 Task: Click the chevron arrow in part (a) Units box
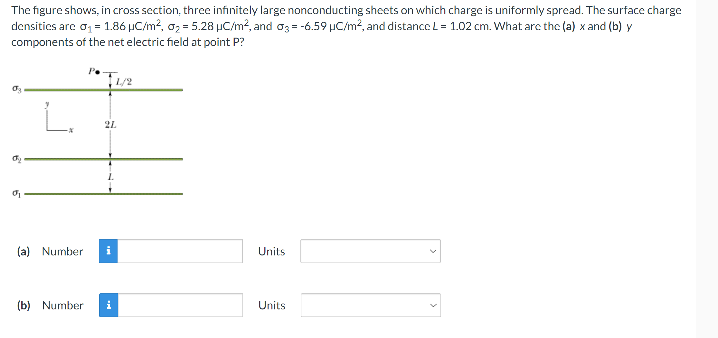click(433, 251)
